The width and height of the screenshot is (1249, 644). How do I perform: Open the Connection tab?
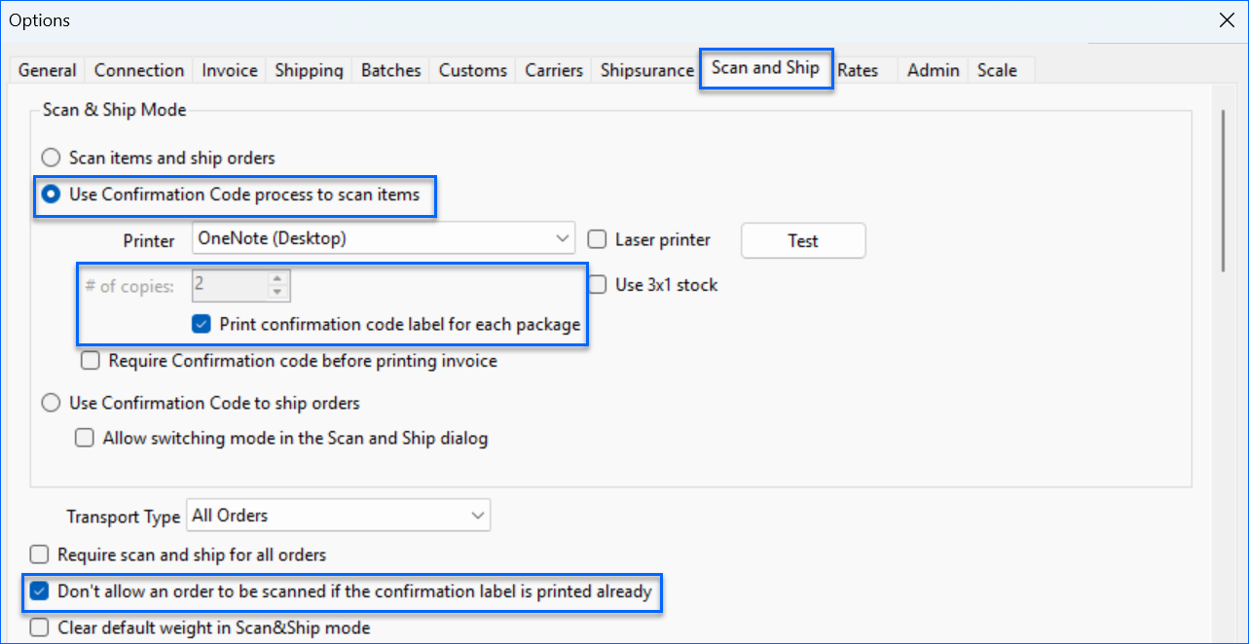coord(139,70)
